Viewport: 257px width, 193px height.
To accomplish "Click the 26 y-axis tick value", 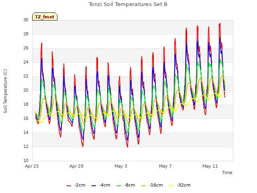I will coord(26,48).
